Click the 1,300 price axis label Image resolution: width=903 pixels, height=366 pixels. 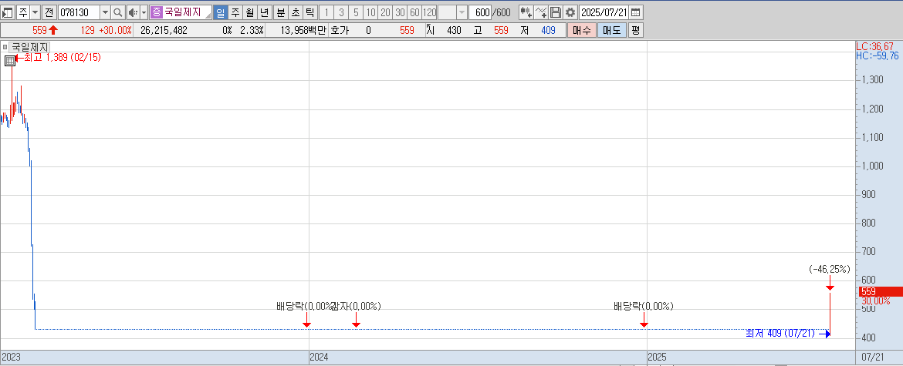tap(873, 80)
